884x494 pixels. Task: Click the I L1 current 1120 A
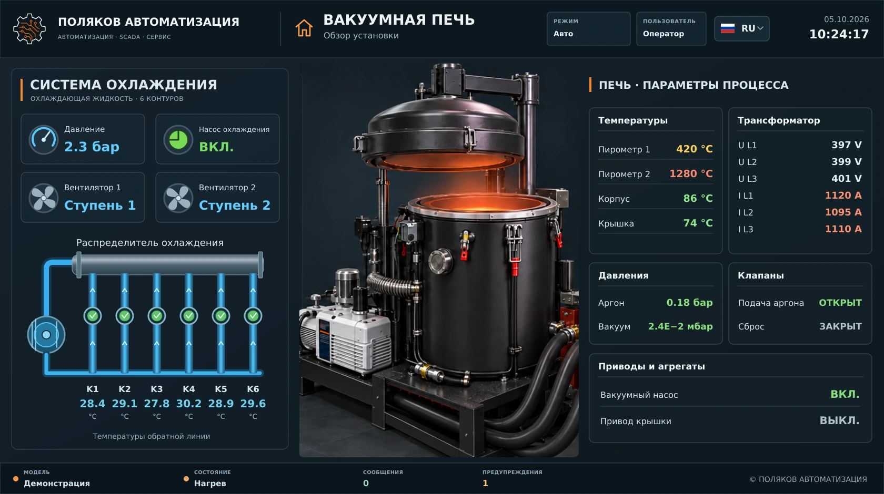pyautogui.click(x=843, y=195)
